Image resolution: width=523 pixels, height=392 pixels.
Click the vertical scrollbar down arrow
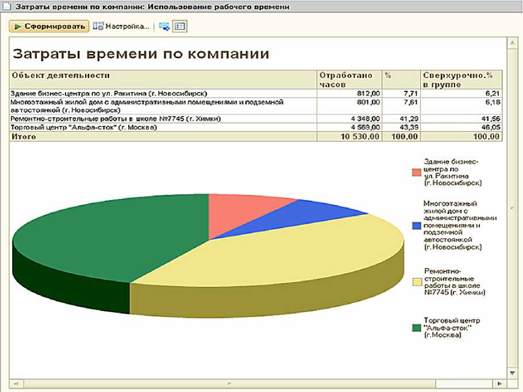click(x=512, y=372)
